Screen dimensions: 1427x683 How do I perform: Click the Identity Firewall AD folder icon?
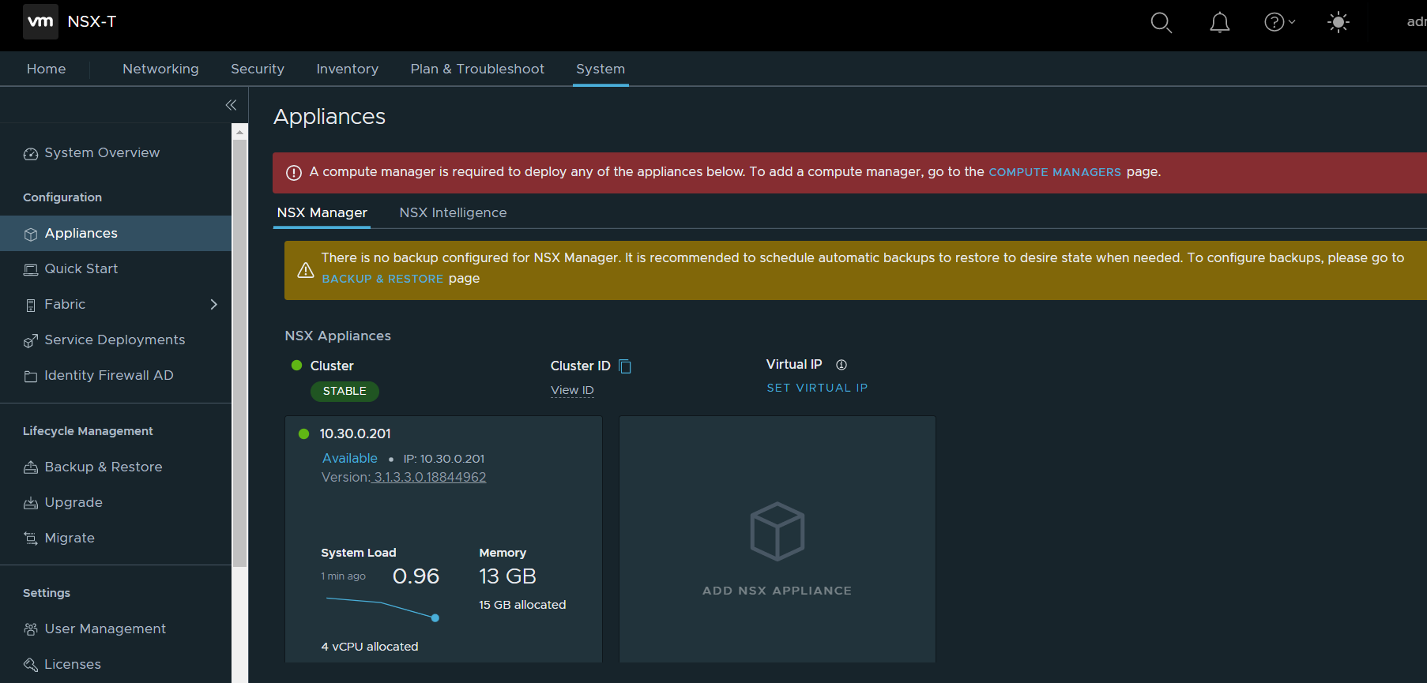coord(31,377)
